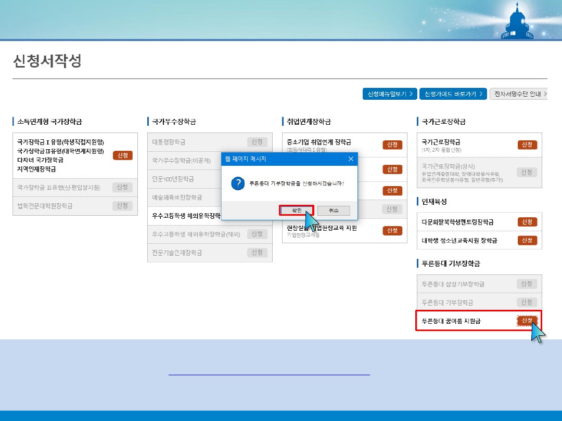Select the 인문100년장학금 list item
This screenshot has width=562, height=421.
[x=173, y=179]
